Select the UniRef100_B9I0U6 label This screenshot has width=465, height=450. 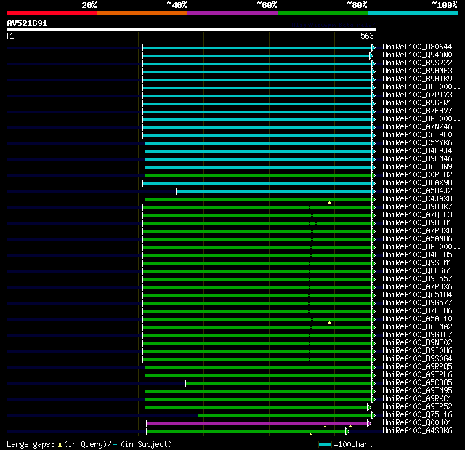417,351
